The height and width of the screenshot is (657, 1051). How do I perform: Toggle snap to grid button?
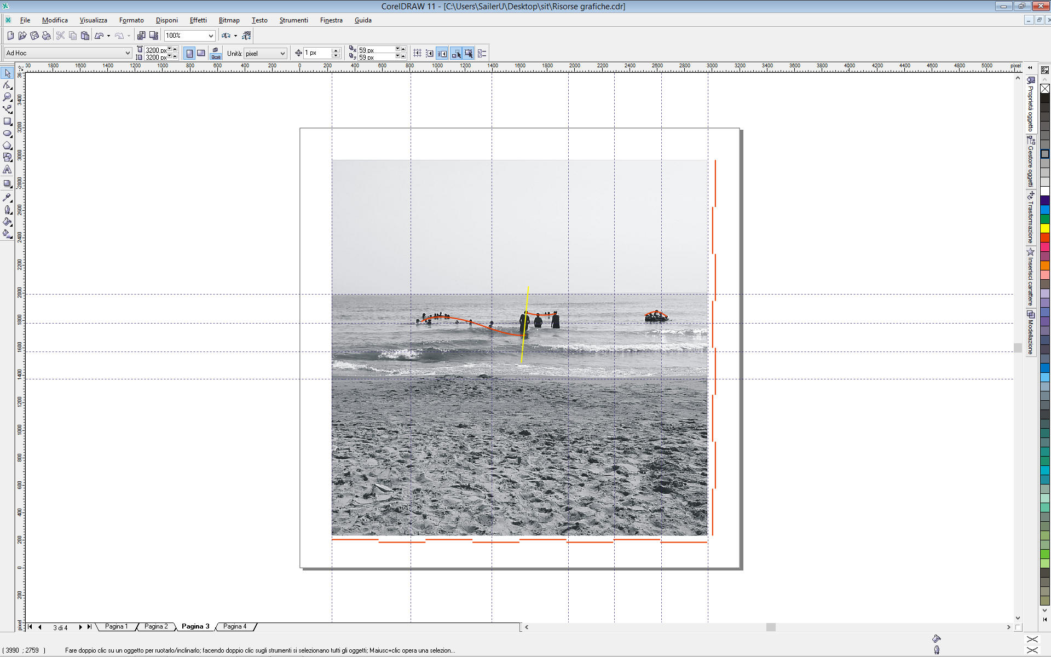click(x=417, y=53)
